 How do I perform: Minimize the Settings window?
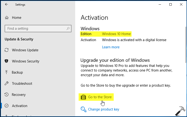[x=160, y=5]
